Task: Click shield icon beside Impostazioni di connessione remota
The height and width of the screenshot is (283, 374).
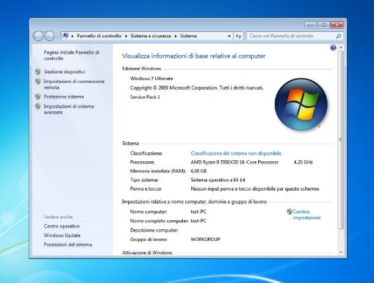Action: tap(37, 81)
